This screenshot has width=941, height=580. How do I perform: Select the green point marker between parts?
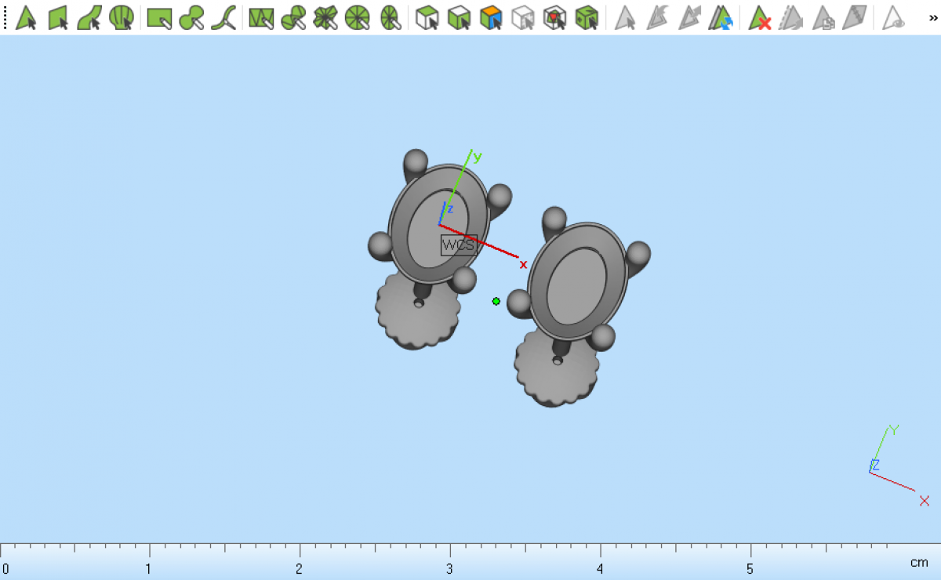click(x=496, y=301)
